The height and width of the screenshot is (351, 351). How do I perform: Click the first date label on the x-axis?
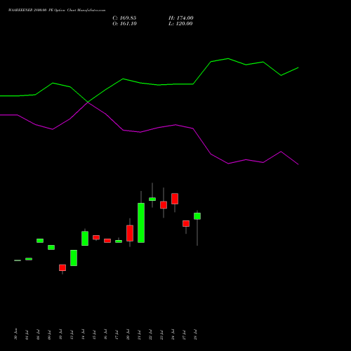coord(15,334)
